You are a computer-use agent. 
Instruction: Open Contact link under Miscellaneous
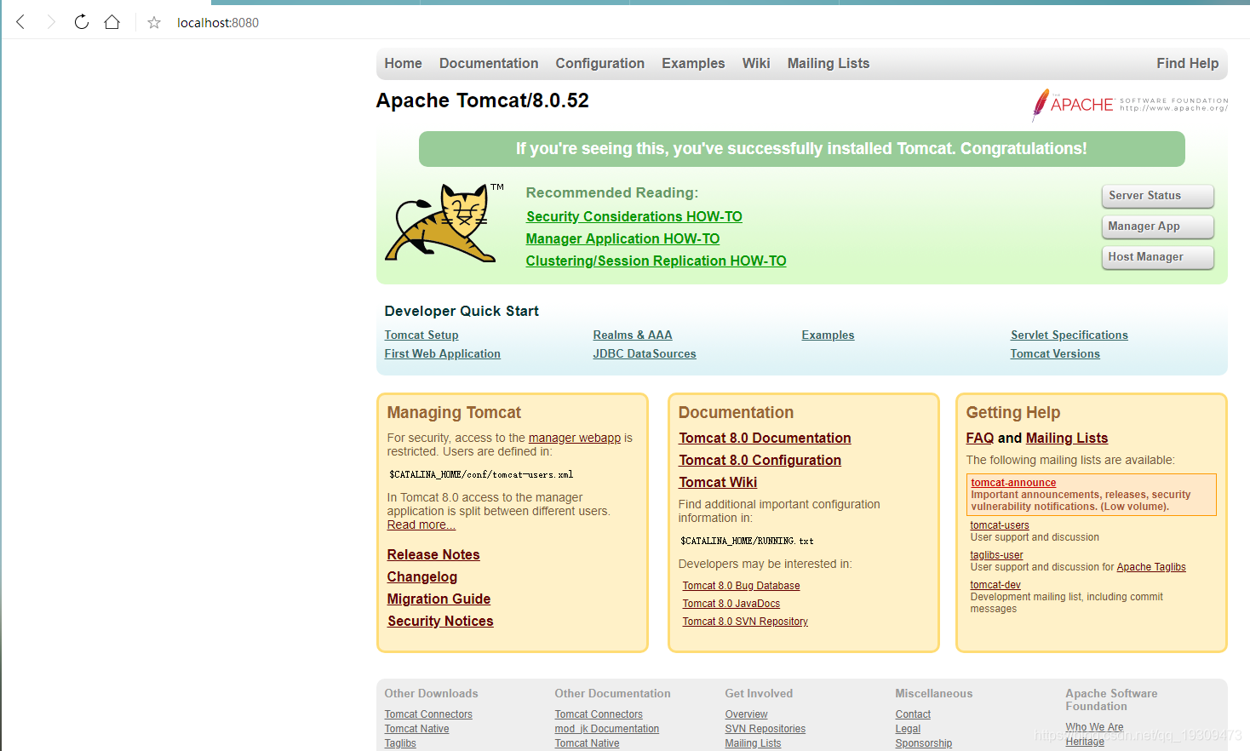(x=913, y=714)
